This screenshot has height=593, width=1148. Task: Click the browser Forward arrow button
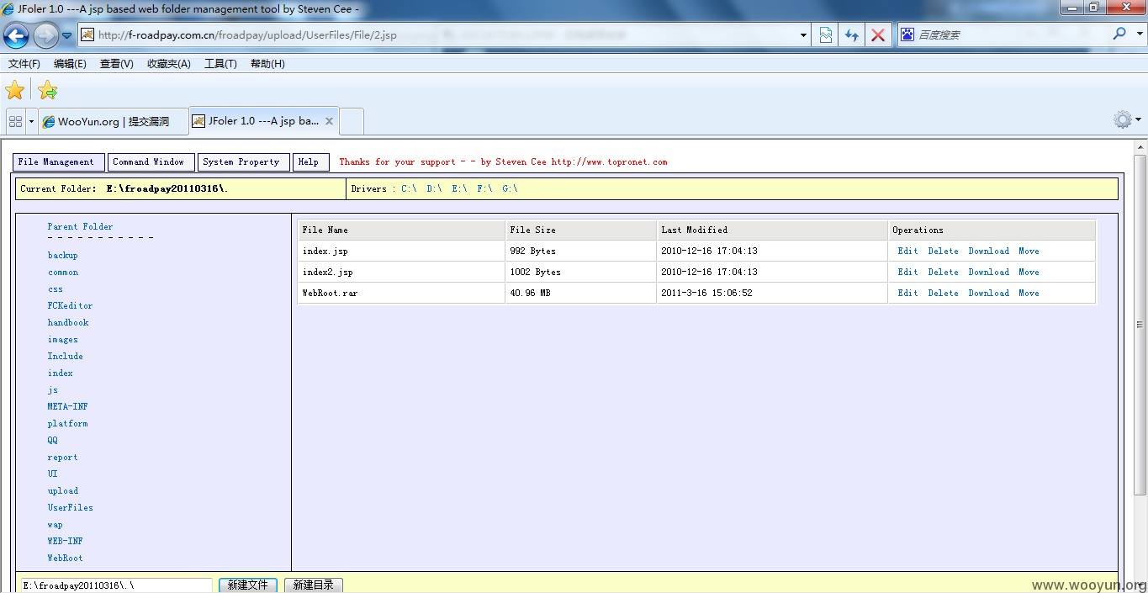[45, 35]
